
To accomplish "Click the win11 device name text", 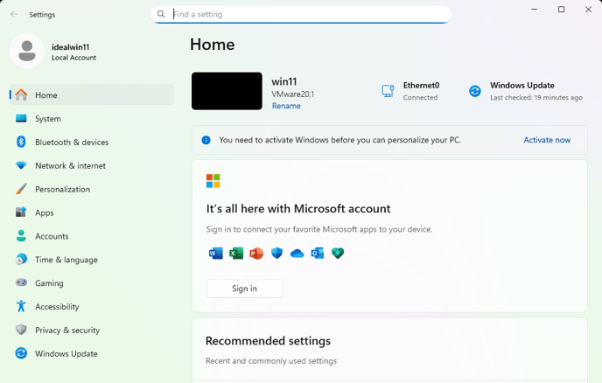I will tap(284, 81).
